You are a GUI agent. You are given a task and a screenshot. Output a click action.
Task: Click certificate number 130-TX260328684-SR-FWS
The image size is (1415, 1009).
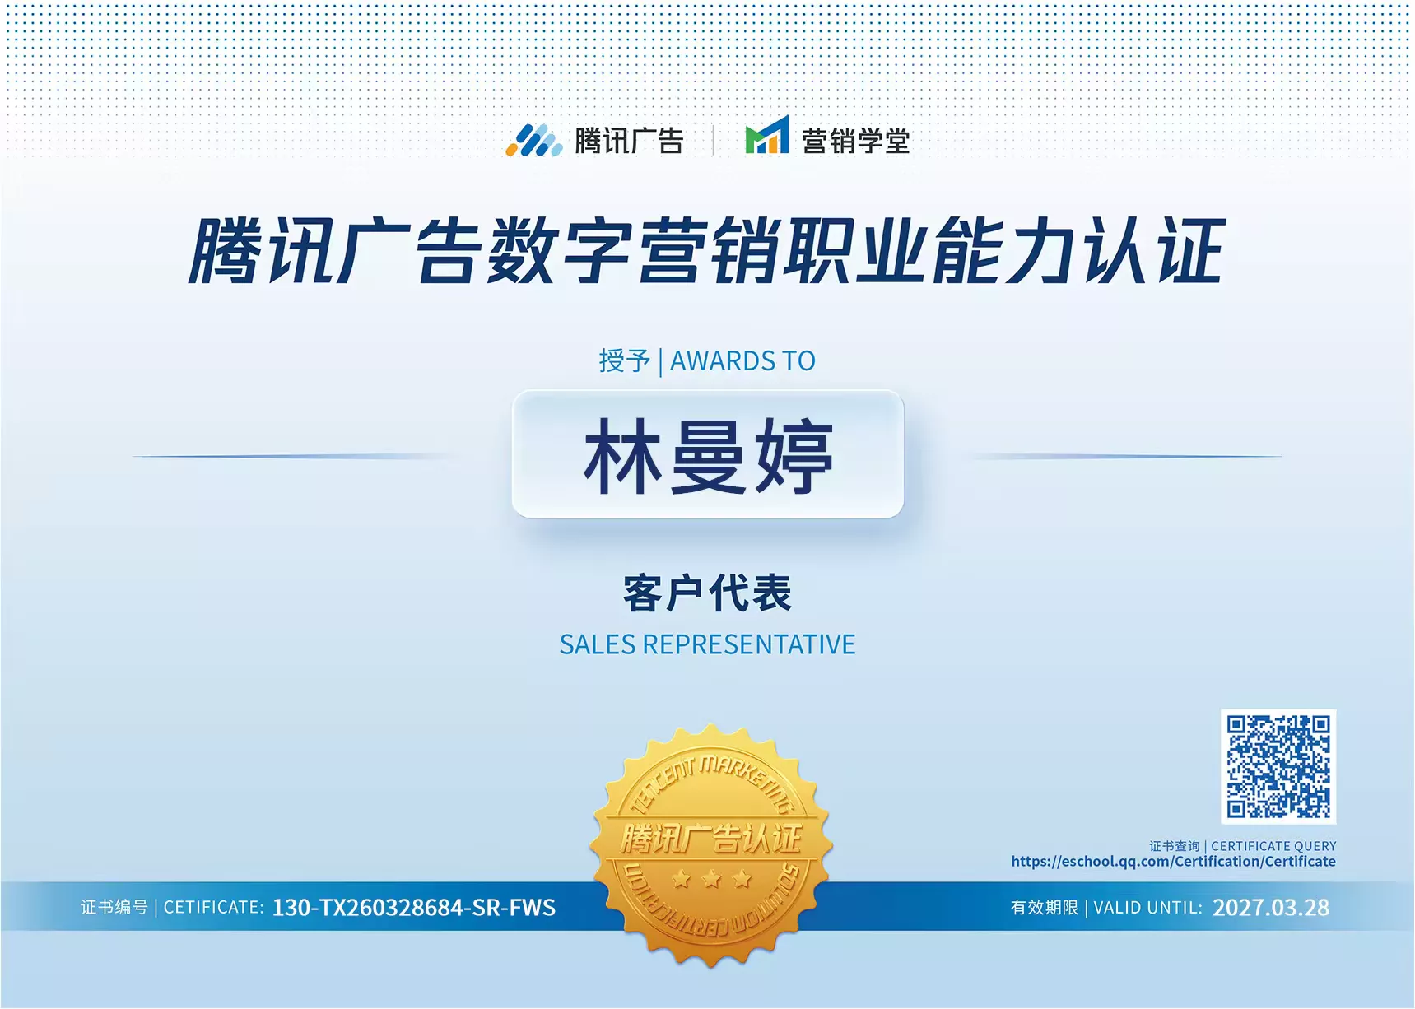pos(414,908)
